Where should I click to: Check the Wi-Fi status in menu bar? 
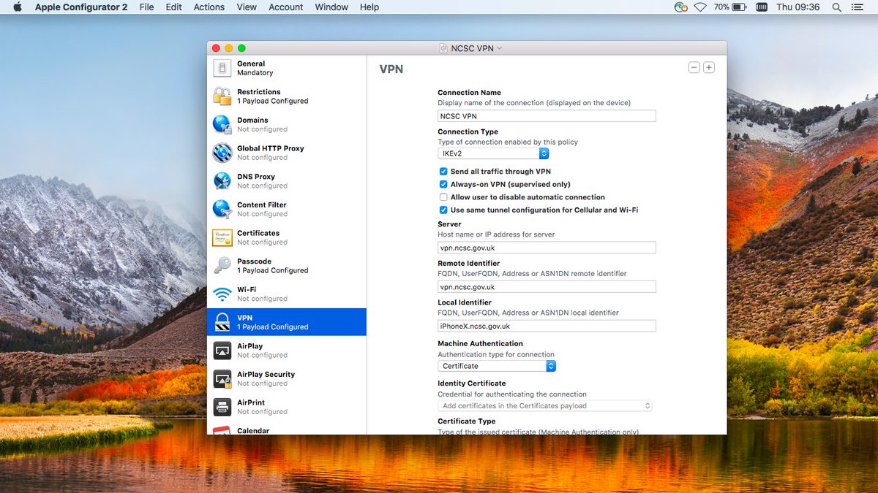pyautogui.click(x=700, y=7)
